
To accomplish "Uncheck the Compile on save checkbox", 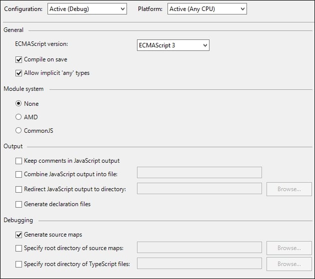I will [x=19, y=59].
